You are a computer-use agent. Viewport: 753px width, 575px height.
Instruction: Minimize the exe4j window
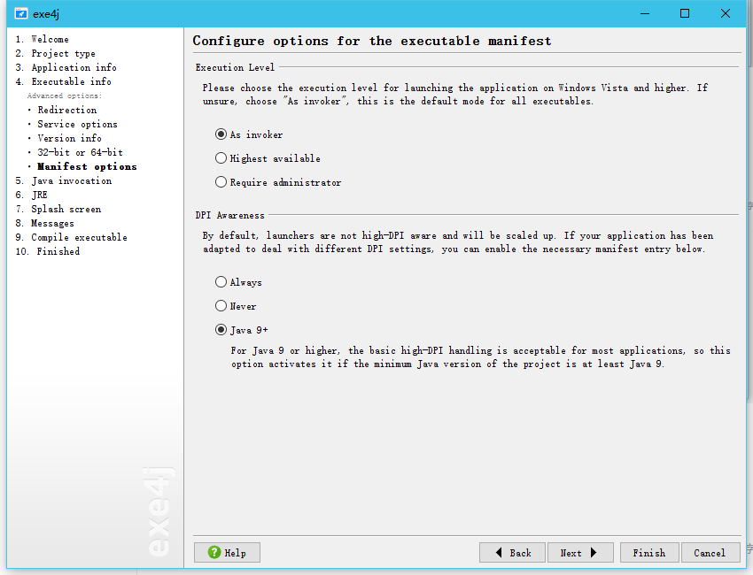coord(645,13)
